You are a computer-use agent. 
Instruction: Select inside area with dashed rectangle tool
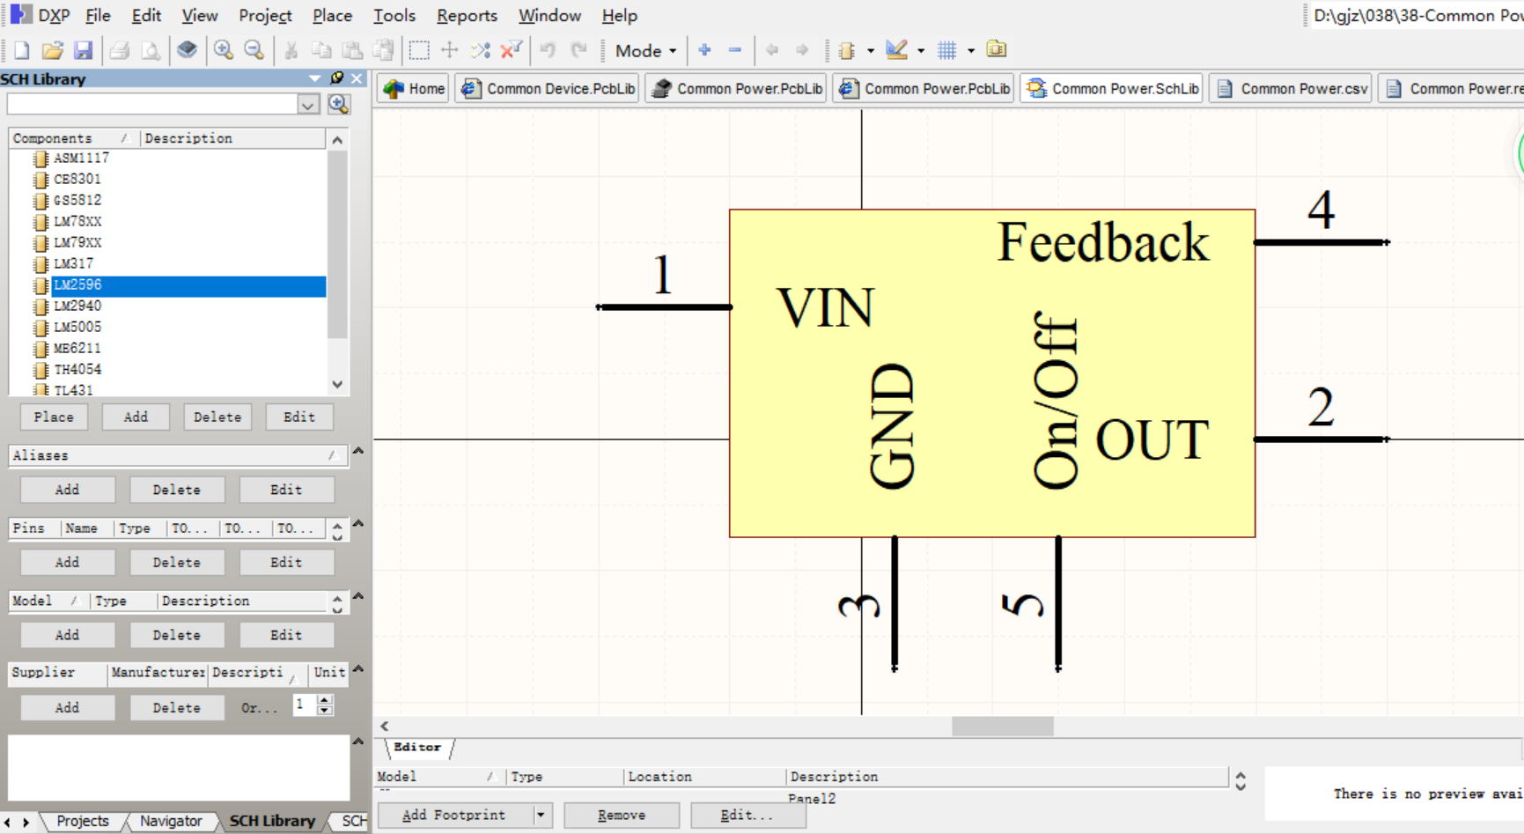[419, 50]
